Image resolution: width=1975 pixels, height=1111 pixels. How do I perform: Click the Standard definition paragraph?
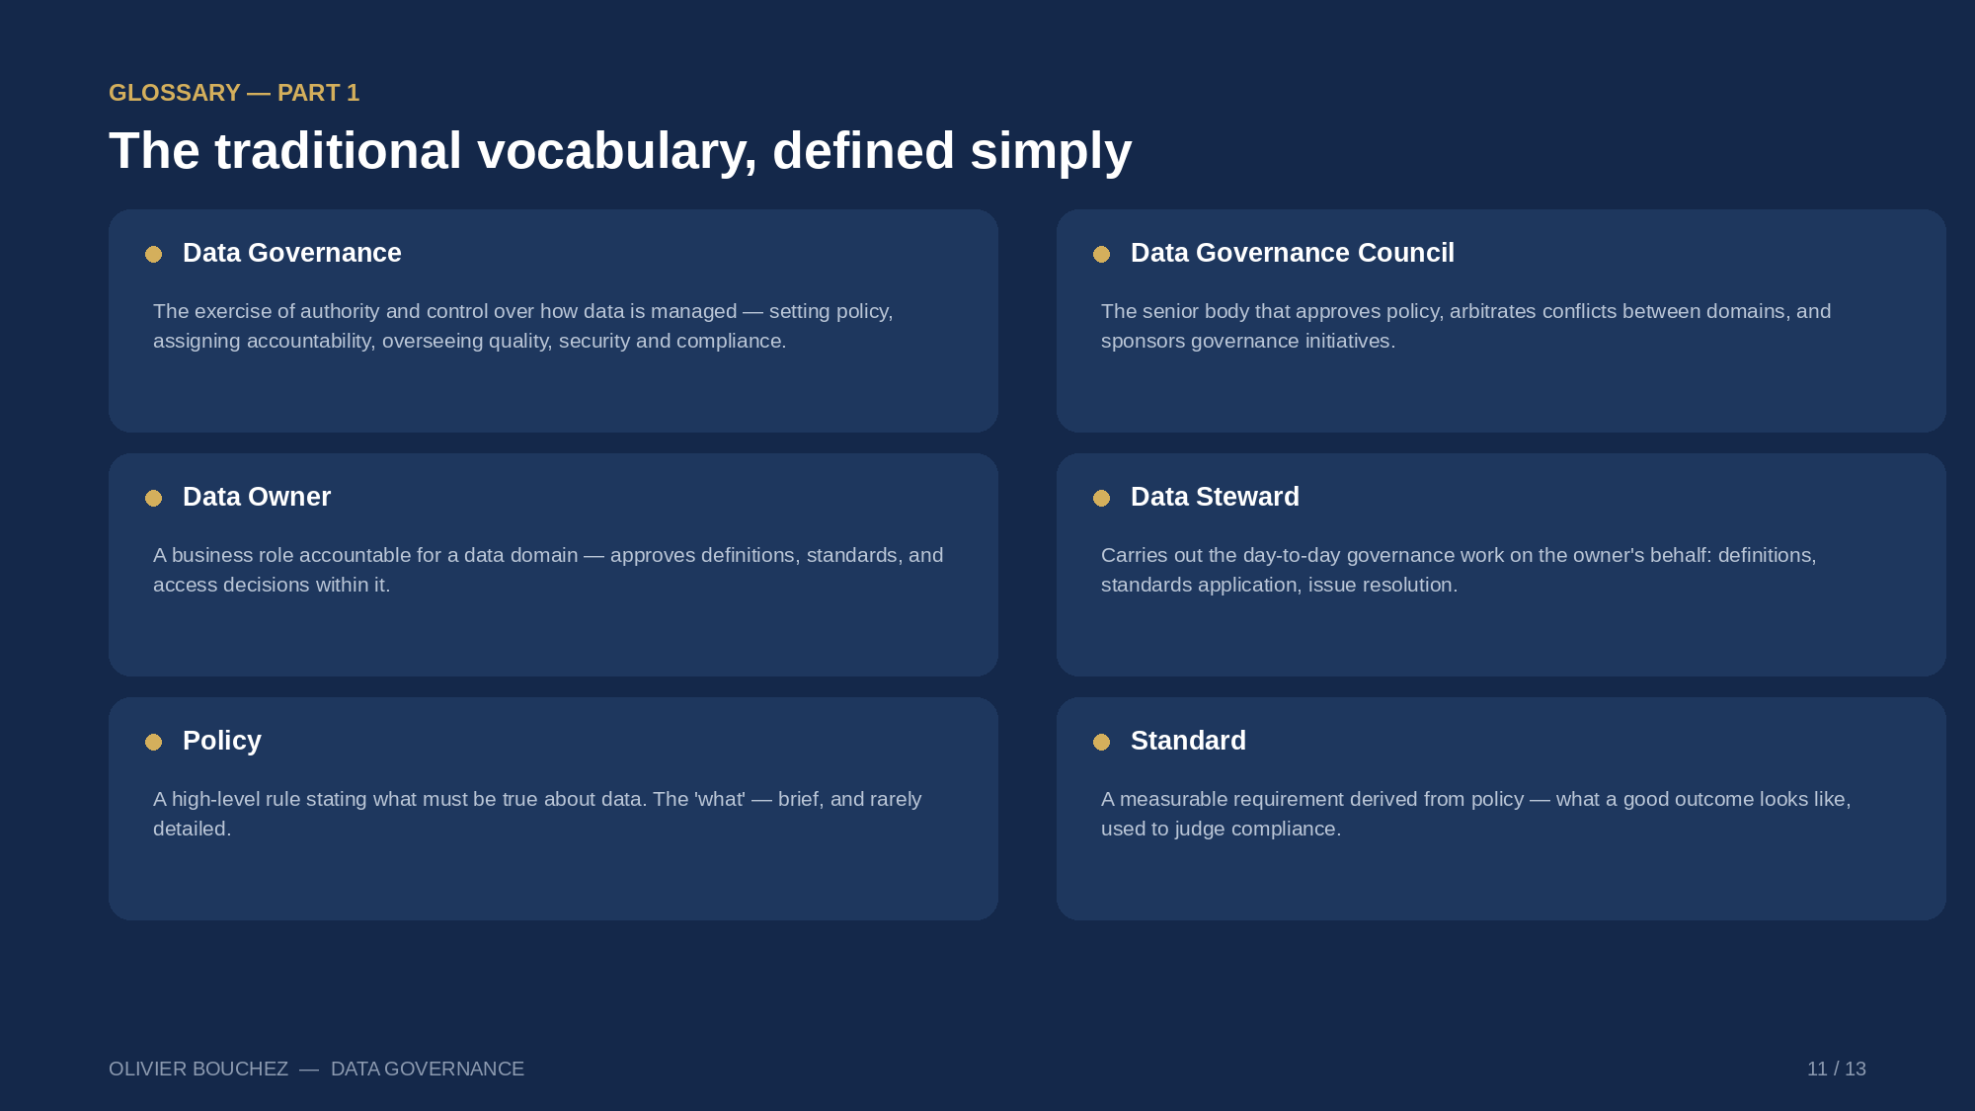point(1476,814)
